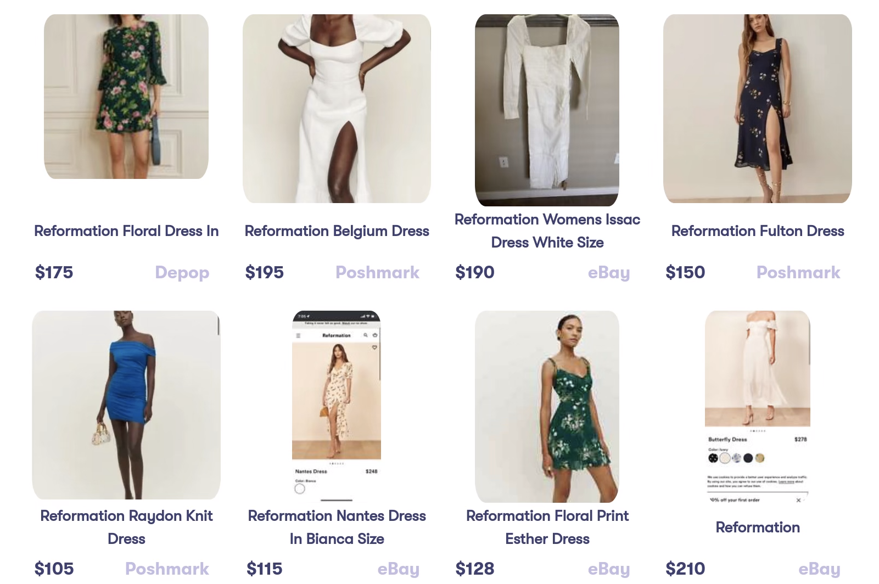The width and height of the screenshot is (879, 584).
Task: Select the ivory swatch in the Butterfly Dress preview
Action: click(x=725, y=458)
